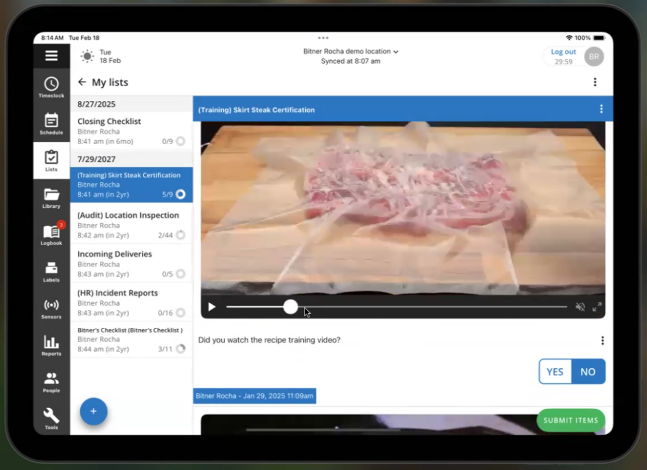
Task: Click the My lists heading
Action: click(x=110, y=82)
